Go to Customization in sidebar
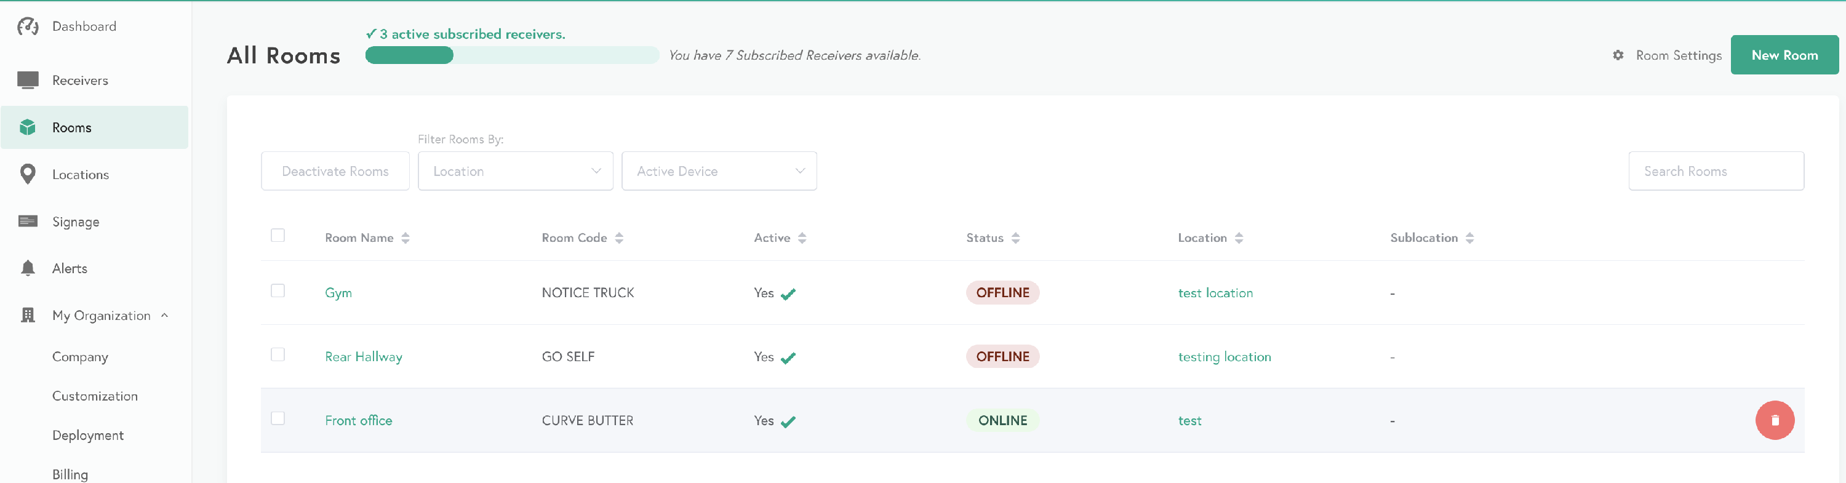The image size is (1846, 483). tap(95, 396)
